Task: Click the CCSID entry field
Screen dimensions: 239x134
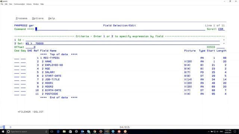Action: [221, 47]
